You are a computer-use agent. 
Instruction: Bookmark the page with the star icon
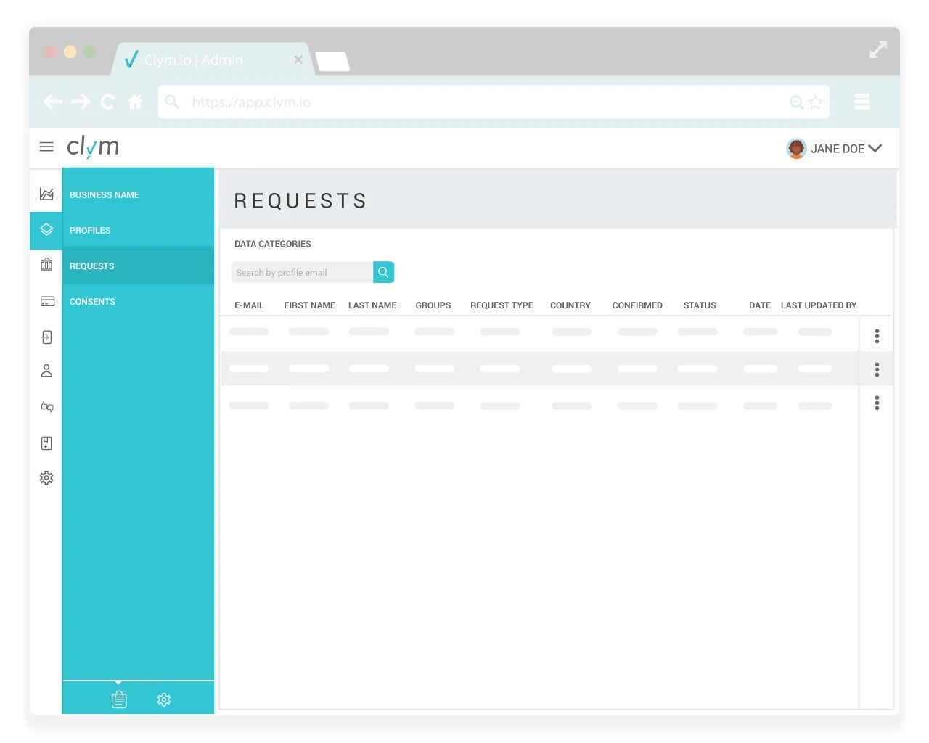[815, 102]
